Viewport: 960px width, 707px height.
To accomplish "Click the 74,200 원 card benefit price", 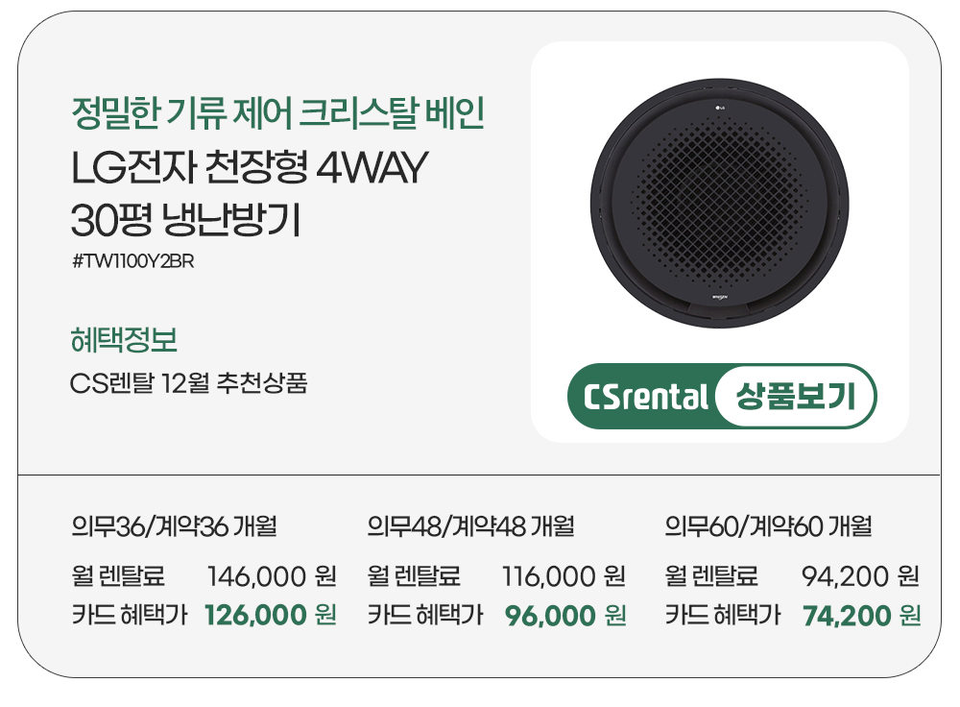I will click(x=861, y=615).
